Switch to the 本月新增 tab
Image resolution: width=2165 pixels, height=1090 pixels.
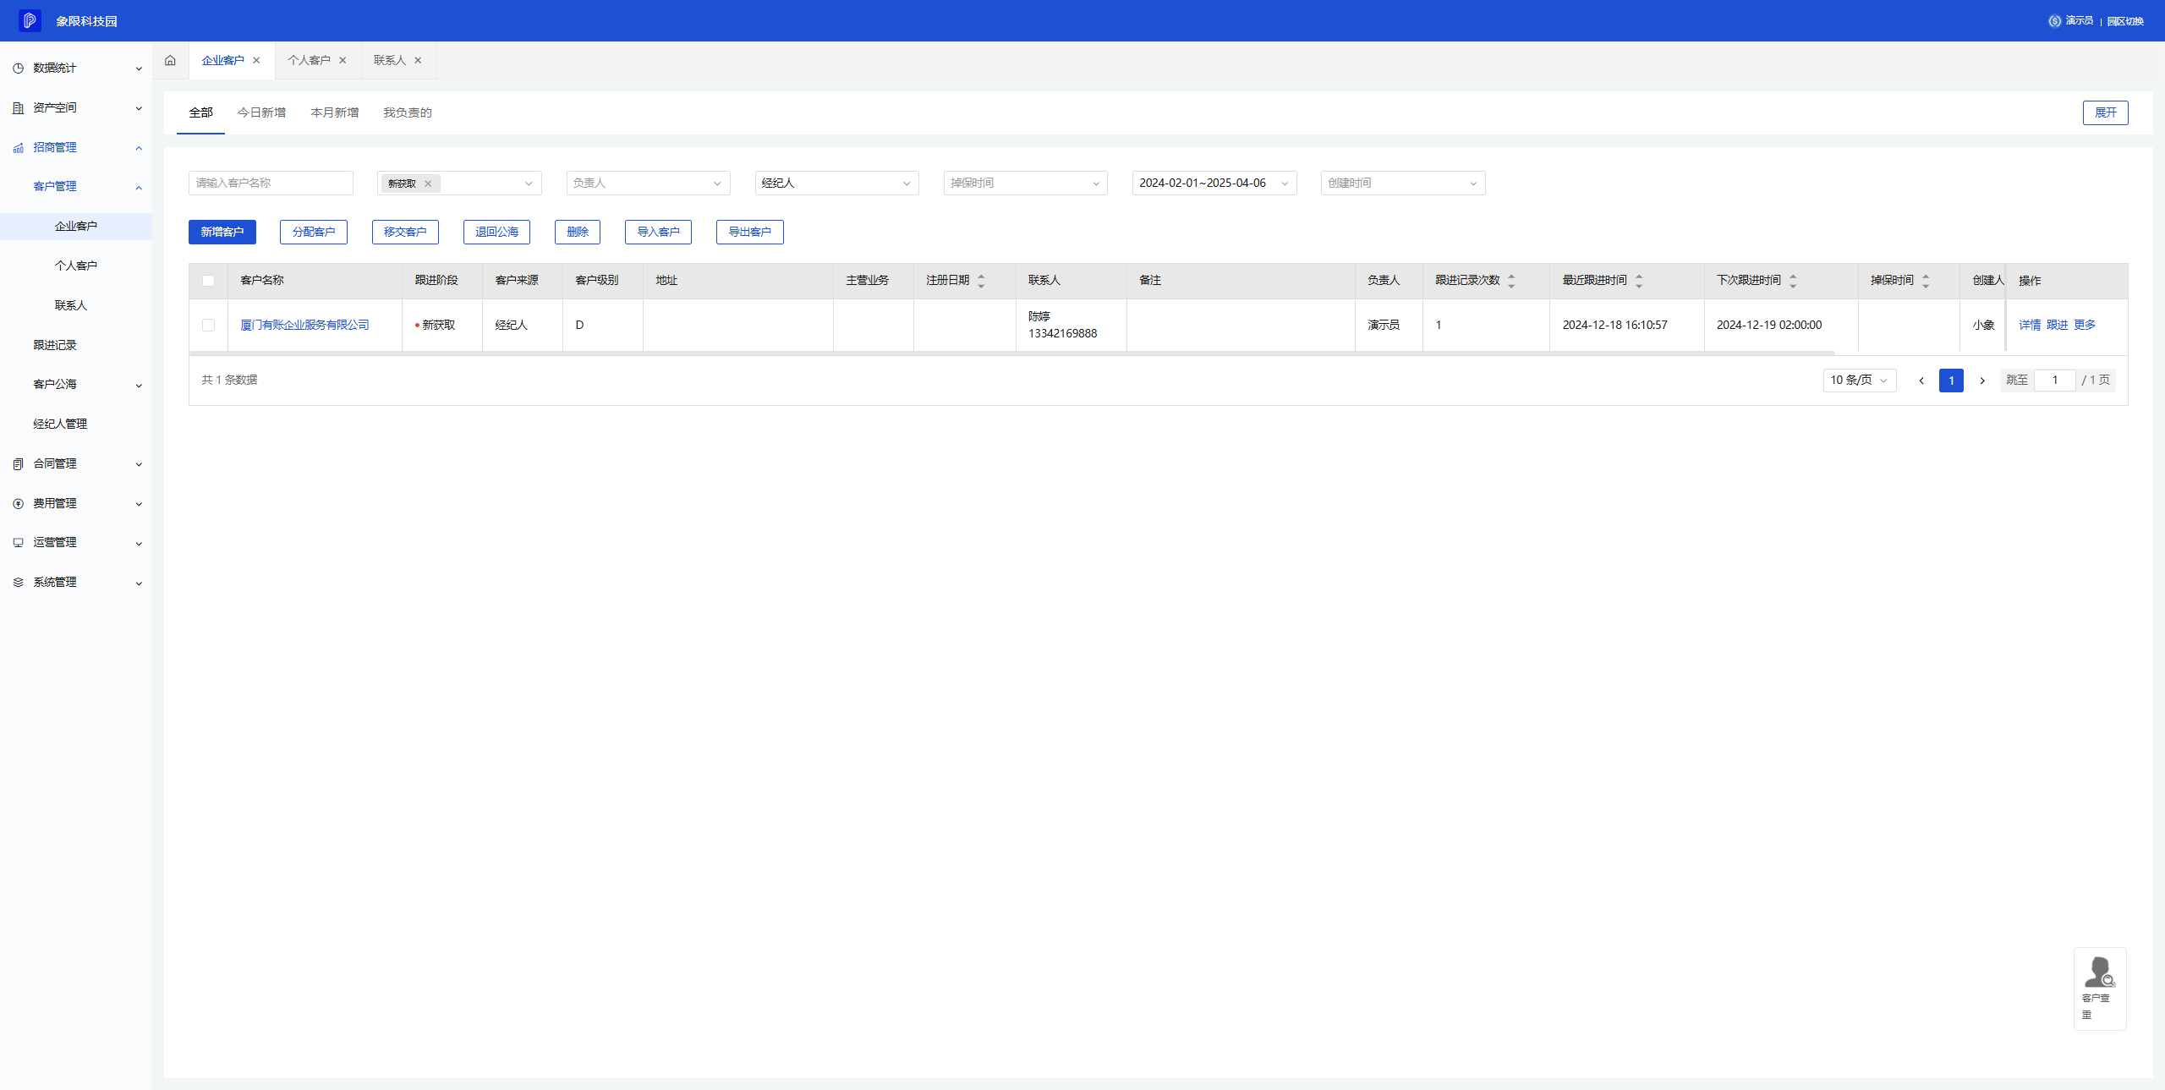click(334, 112)
